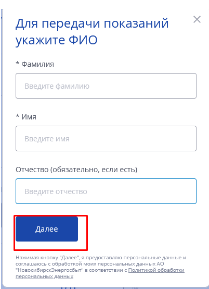This screenshot has width=209, height=289.
Task: Click the heading "Для передачи показаний укажите ФИО"
Action: (92, 32)
